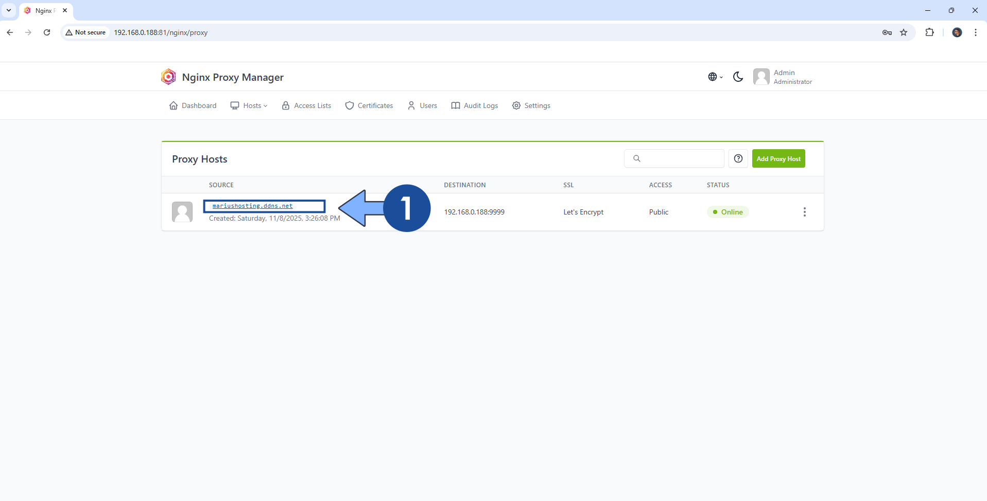Click the Nginx Proxy Manager logo
987x501 pixels.
[168, 77]
